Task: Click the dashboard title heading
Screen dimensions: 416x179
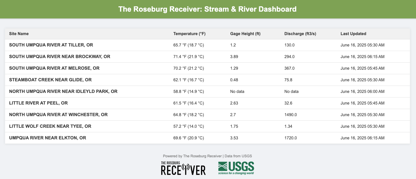Action: [207, 9]
